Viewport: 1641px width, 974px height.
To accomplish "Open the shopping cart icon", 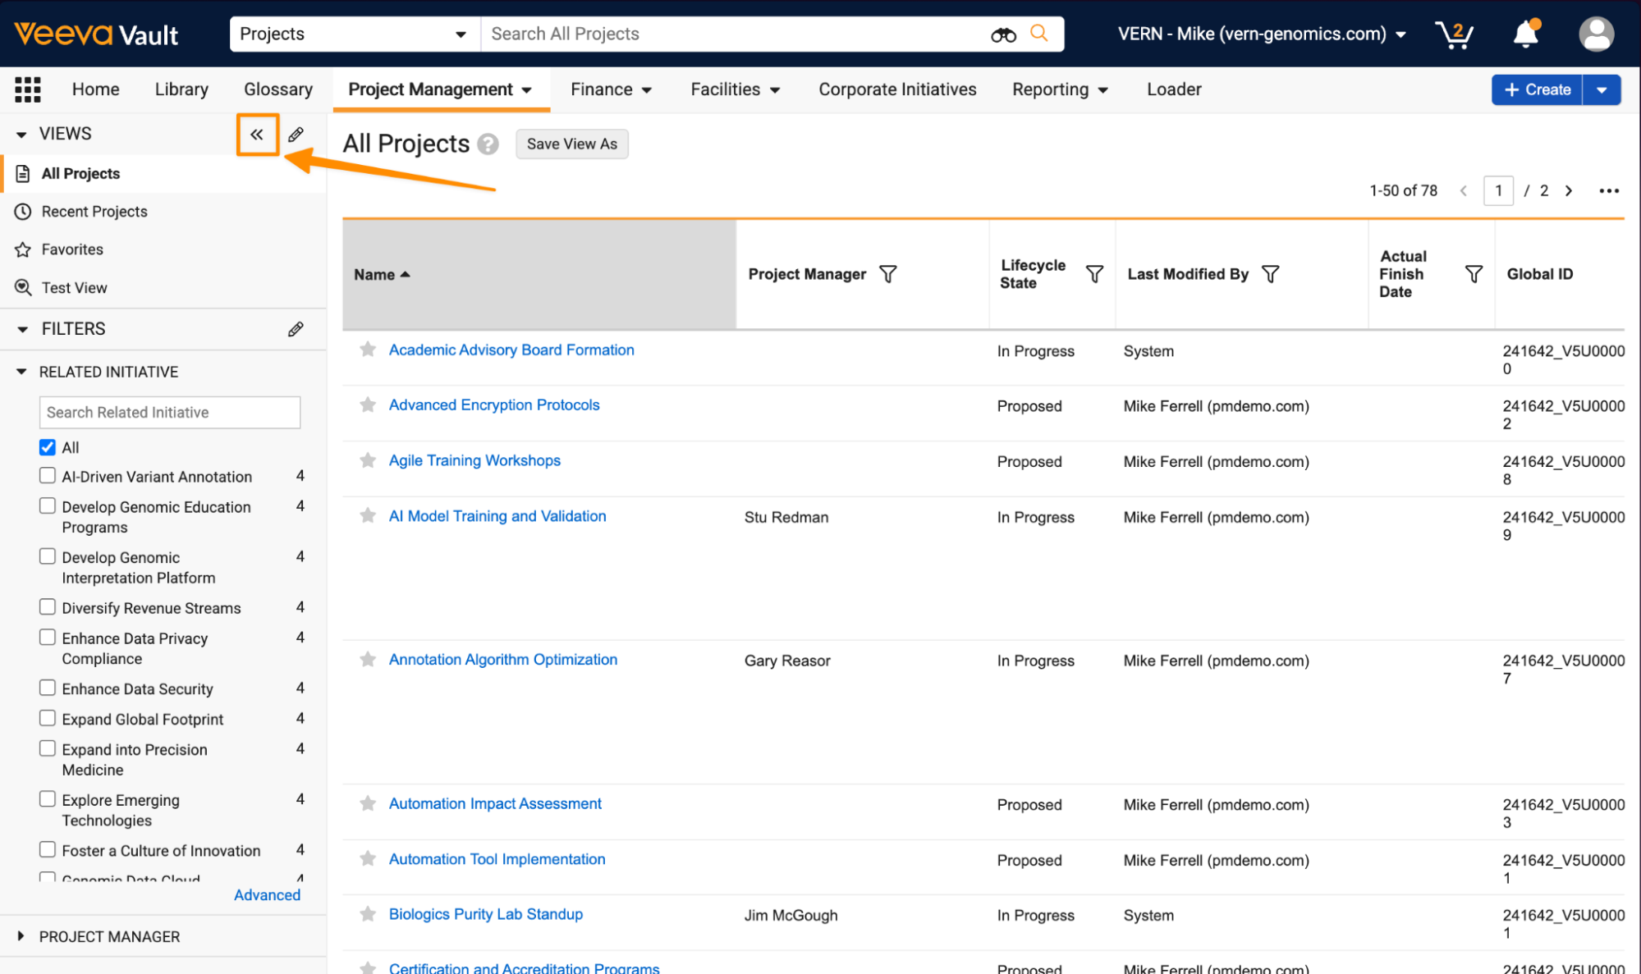I will [x=1454, y=34].
